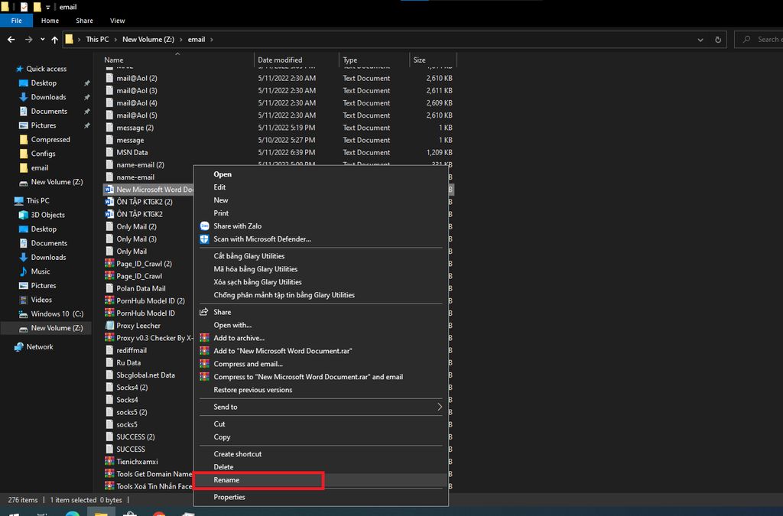Select This PC computer icon
Viewport: 783px width, 516px height.
pos(19,200)
